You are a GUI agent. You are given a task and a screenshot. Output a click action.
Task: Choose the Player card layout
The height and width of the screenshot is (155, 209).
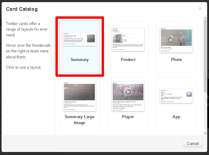click(128, 104)
